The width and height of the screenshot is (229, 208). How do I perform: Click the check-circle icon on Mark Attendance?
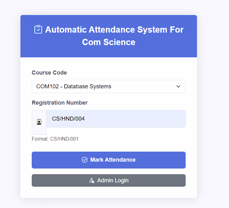click(84, 160)
